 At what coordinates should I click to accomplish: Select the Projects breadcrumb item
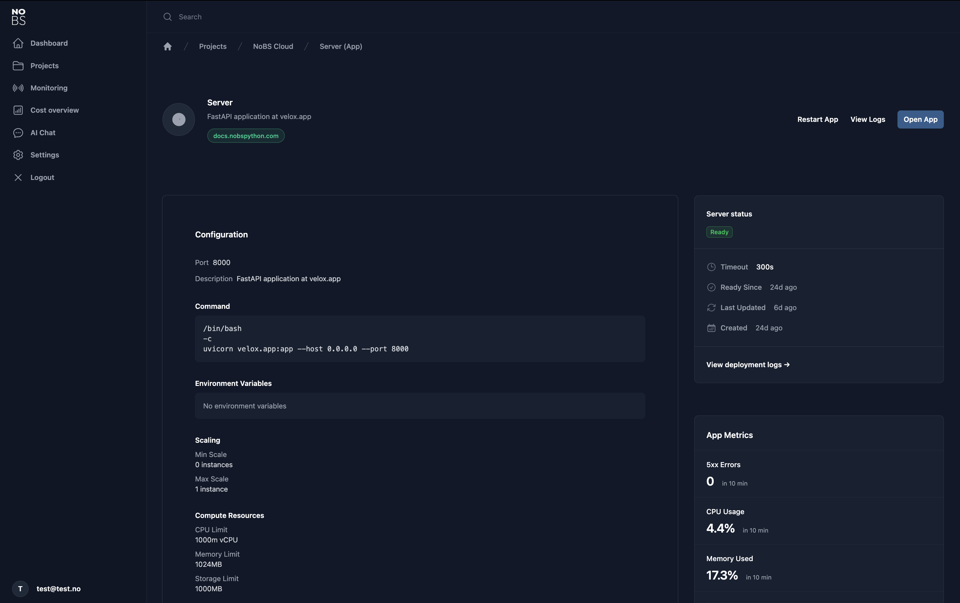212,46
